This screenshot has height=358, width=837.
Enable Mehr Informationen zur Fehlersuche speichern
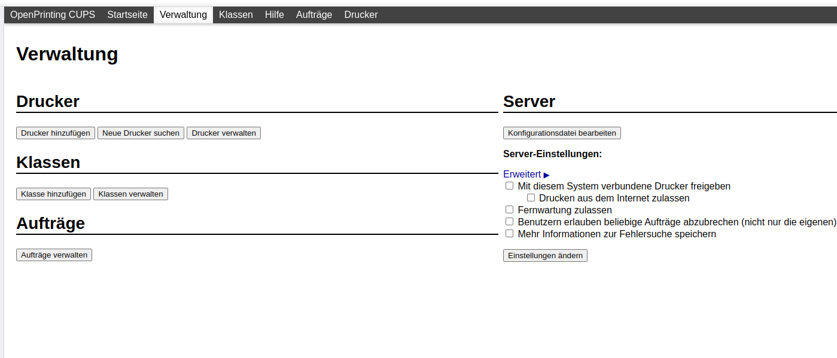click(510, 234)
